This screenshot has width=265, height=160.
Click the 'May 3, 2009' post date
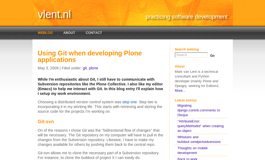(48, 68)
